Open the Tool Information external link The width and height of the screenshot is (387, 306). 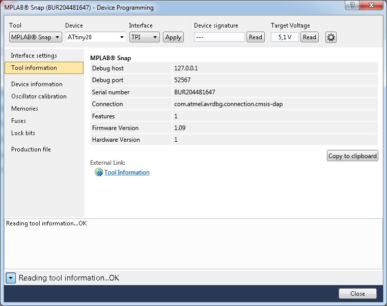(127, 172)
